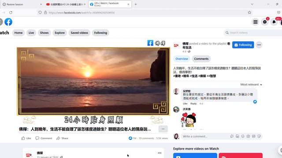The width and height of the screenshot is (282, 158).
Task: Close the Restore Session tab
Action: coord(41,4)
